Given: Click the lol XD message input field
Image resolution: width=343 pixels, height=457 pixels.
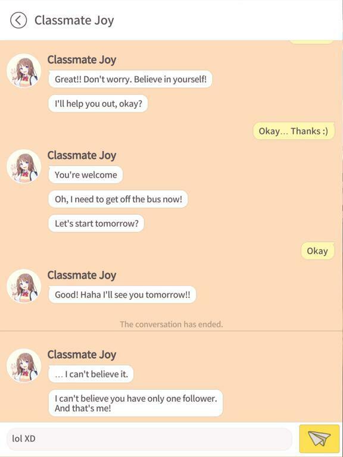Looking at the screenshot, I should click(x=149, y=439).
